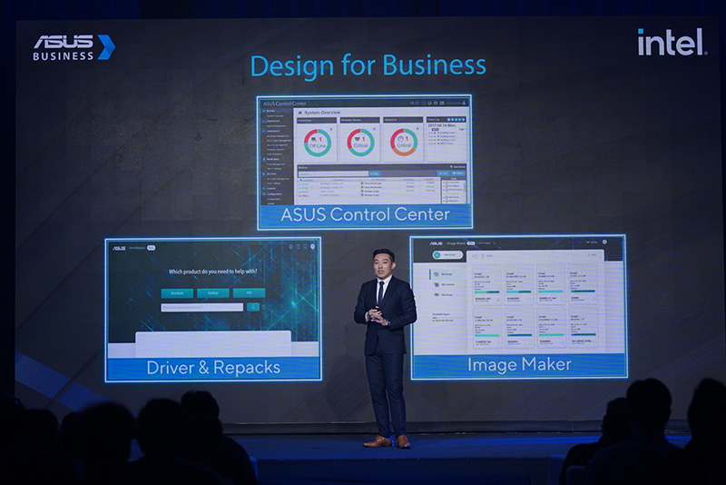This screenshot has height=485, width=726.
Task: Click the product search input field
Action: click(x=201, y=307)
